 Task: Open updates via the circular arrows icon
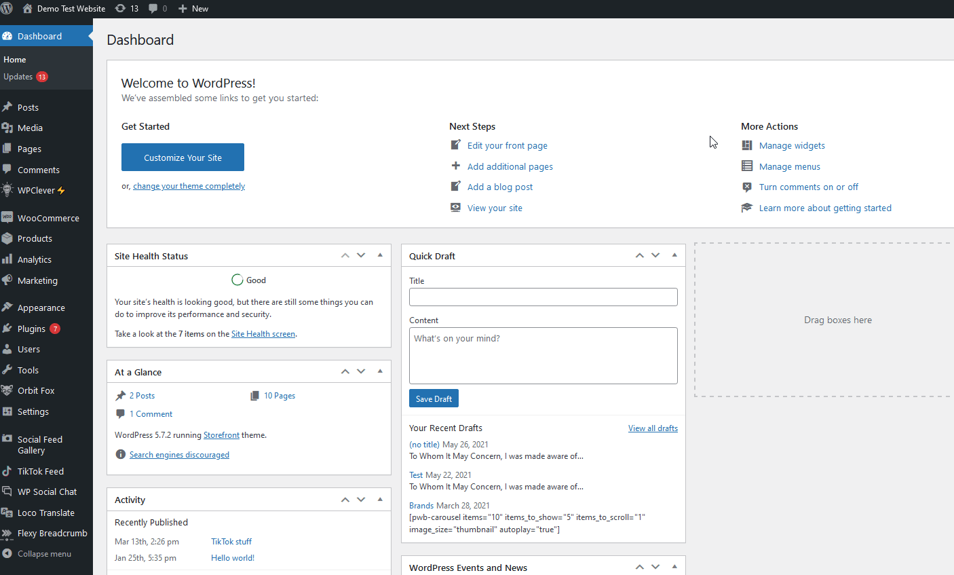[119, 8]
